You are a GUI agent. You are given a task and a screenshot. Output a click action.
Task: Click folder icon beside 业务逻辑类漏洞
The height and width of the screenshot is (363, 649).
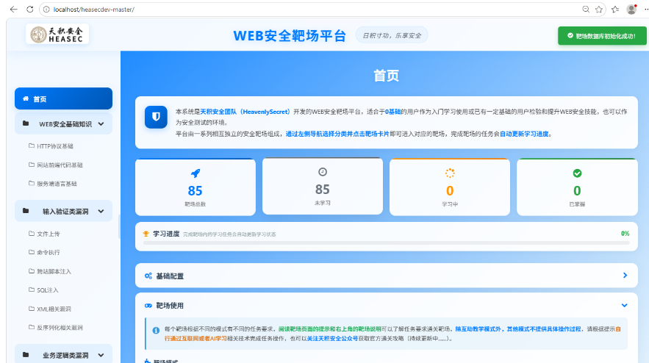point(26,355)
